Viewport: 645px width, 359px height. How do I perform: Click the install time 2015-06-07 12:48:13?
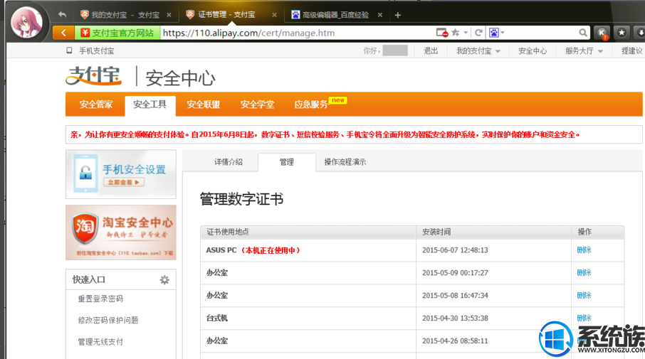[x=455, y=250]
